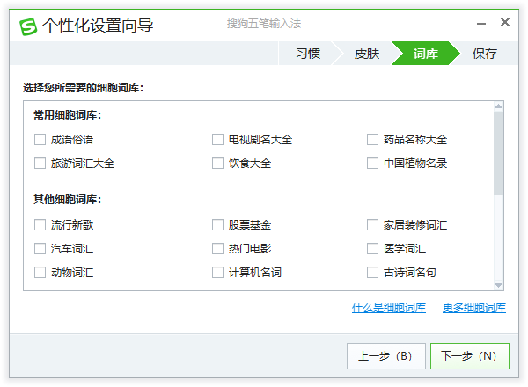Tick the 股票基金 dictionary option
Screen dimensions: 528x387
(217, 224)
